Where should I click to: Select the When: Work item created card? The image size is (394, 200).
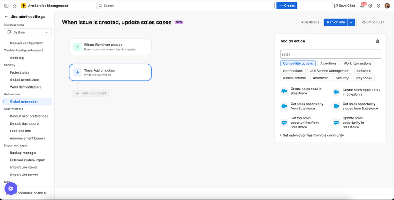(x=110, y=47)
